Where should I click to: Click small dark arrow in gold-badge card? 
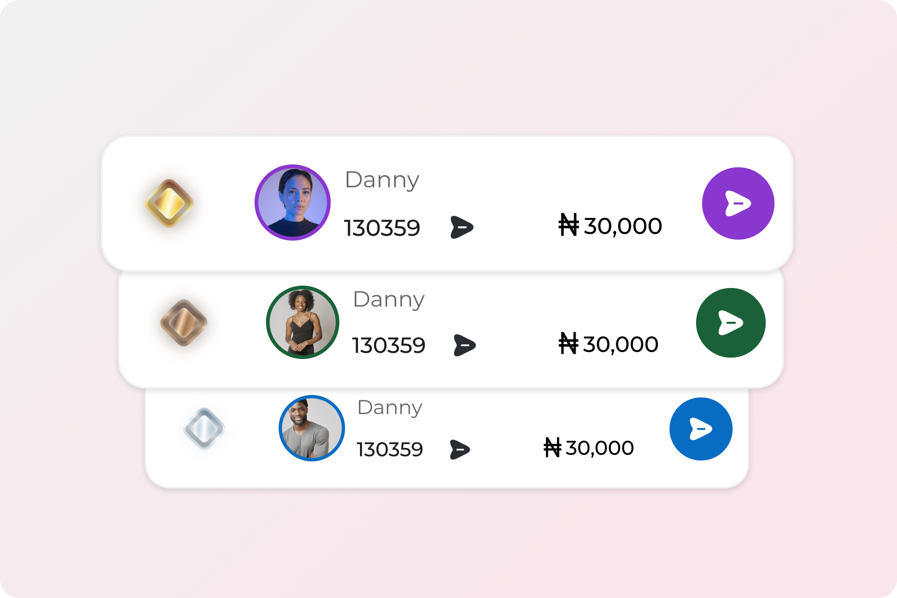coord(461,227)
